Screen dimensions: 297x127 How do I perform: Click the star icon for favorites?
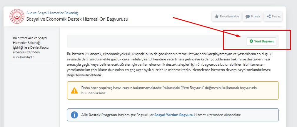click(217, 17)
